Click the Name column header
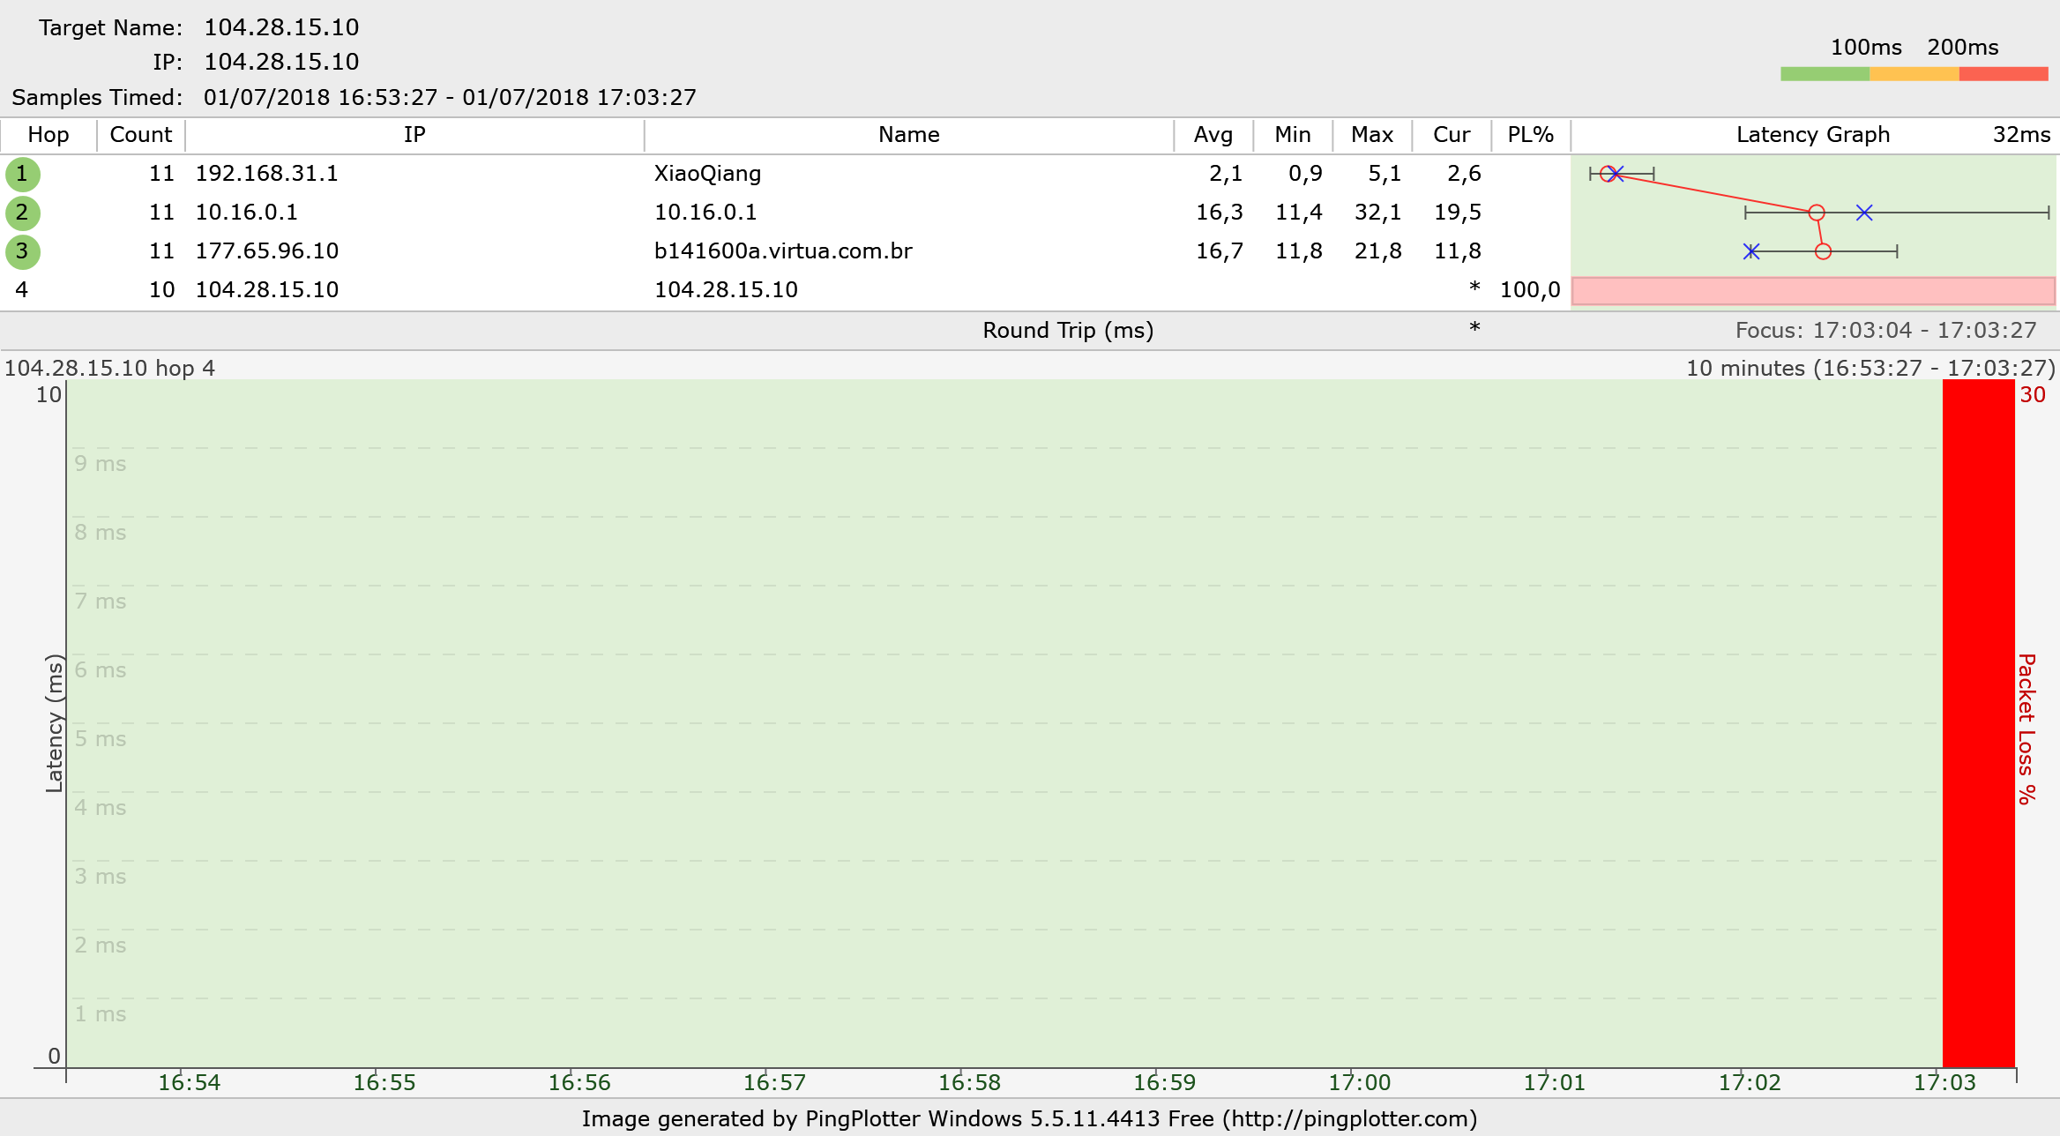 coord(909,135)
